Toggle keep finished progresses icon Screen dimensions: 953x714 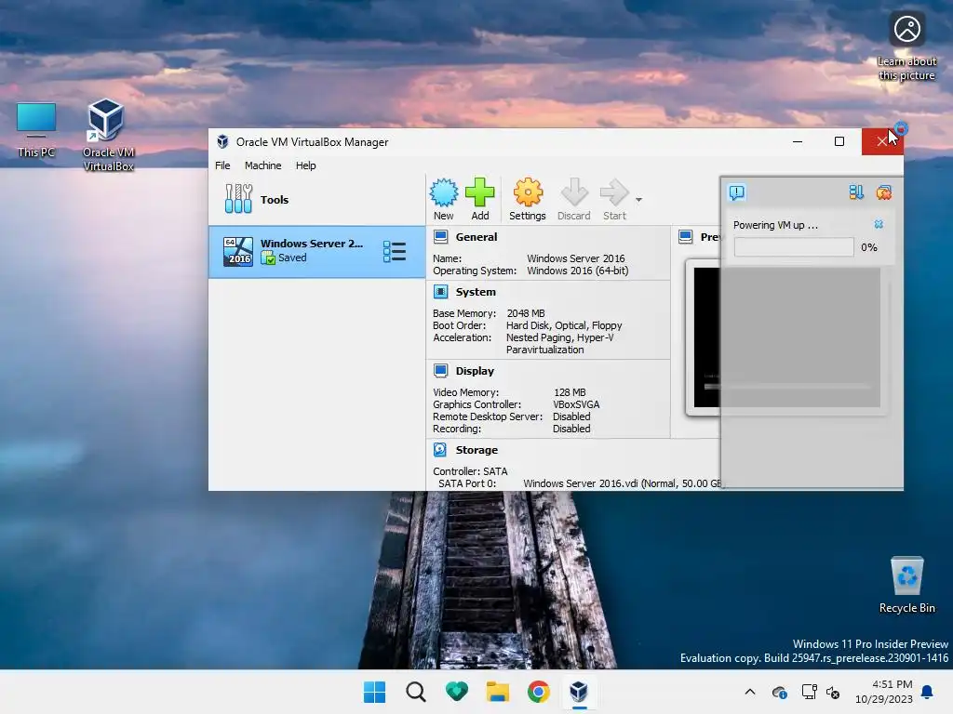click(x=856, y=193)
